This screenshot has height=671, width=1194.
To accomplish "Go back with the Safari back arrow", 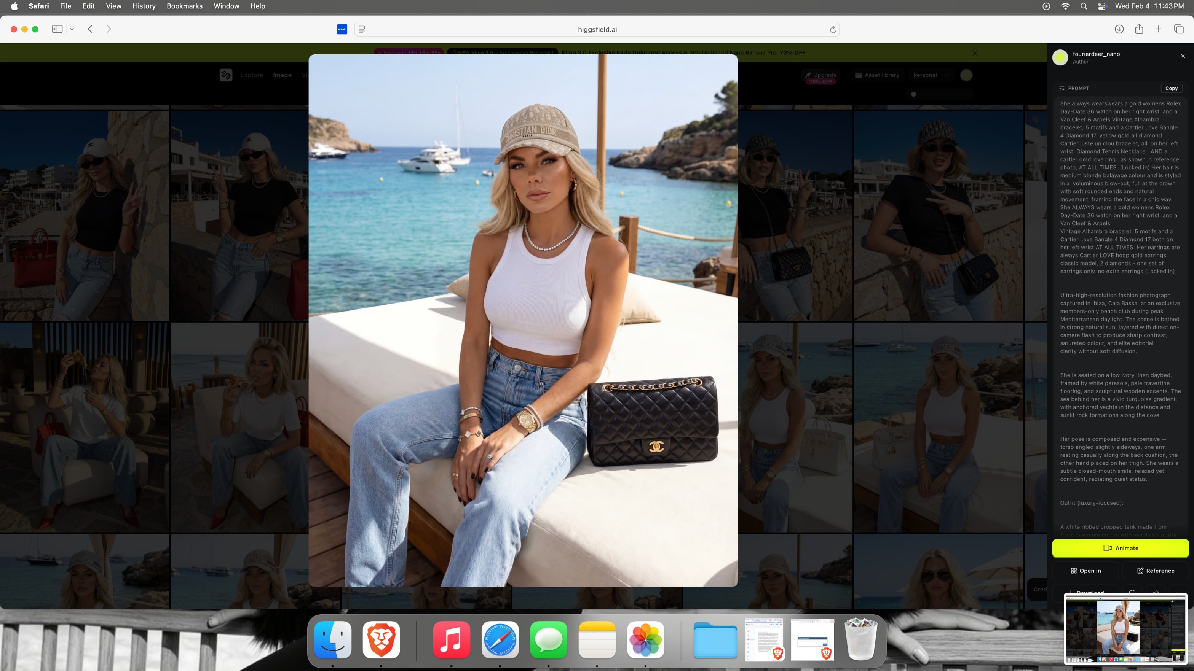I will 90,29.
